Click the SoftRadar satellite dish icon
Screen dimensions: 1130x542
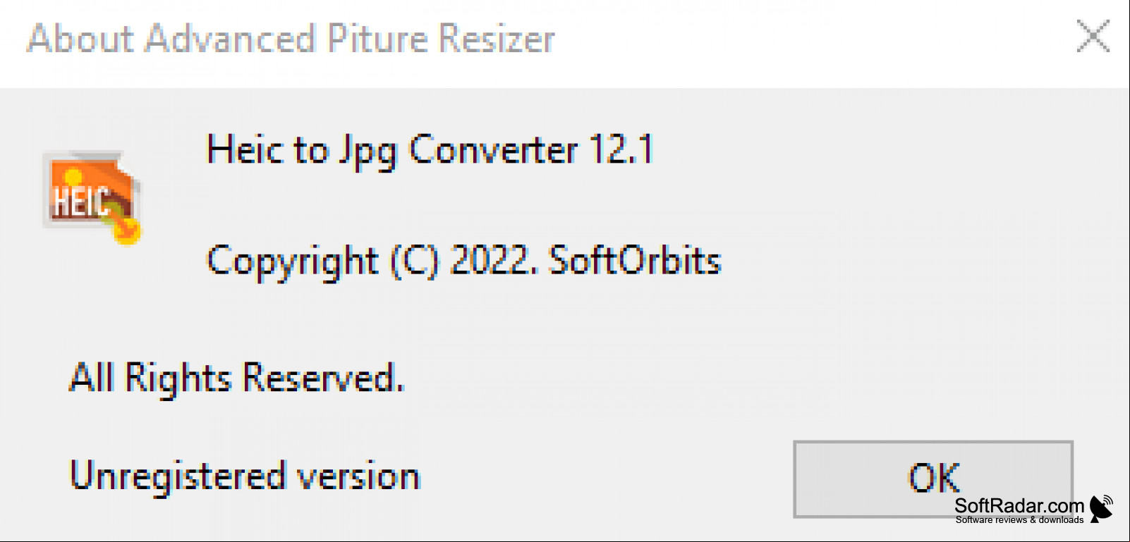tap(1101, 508)
